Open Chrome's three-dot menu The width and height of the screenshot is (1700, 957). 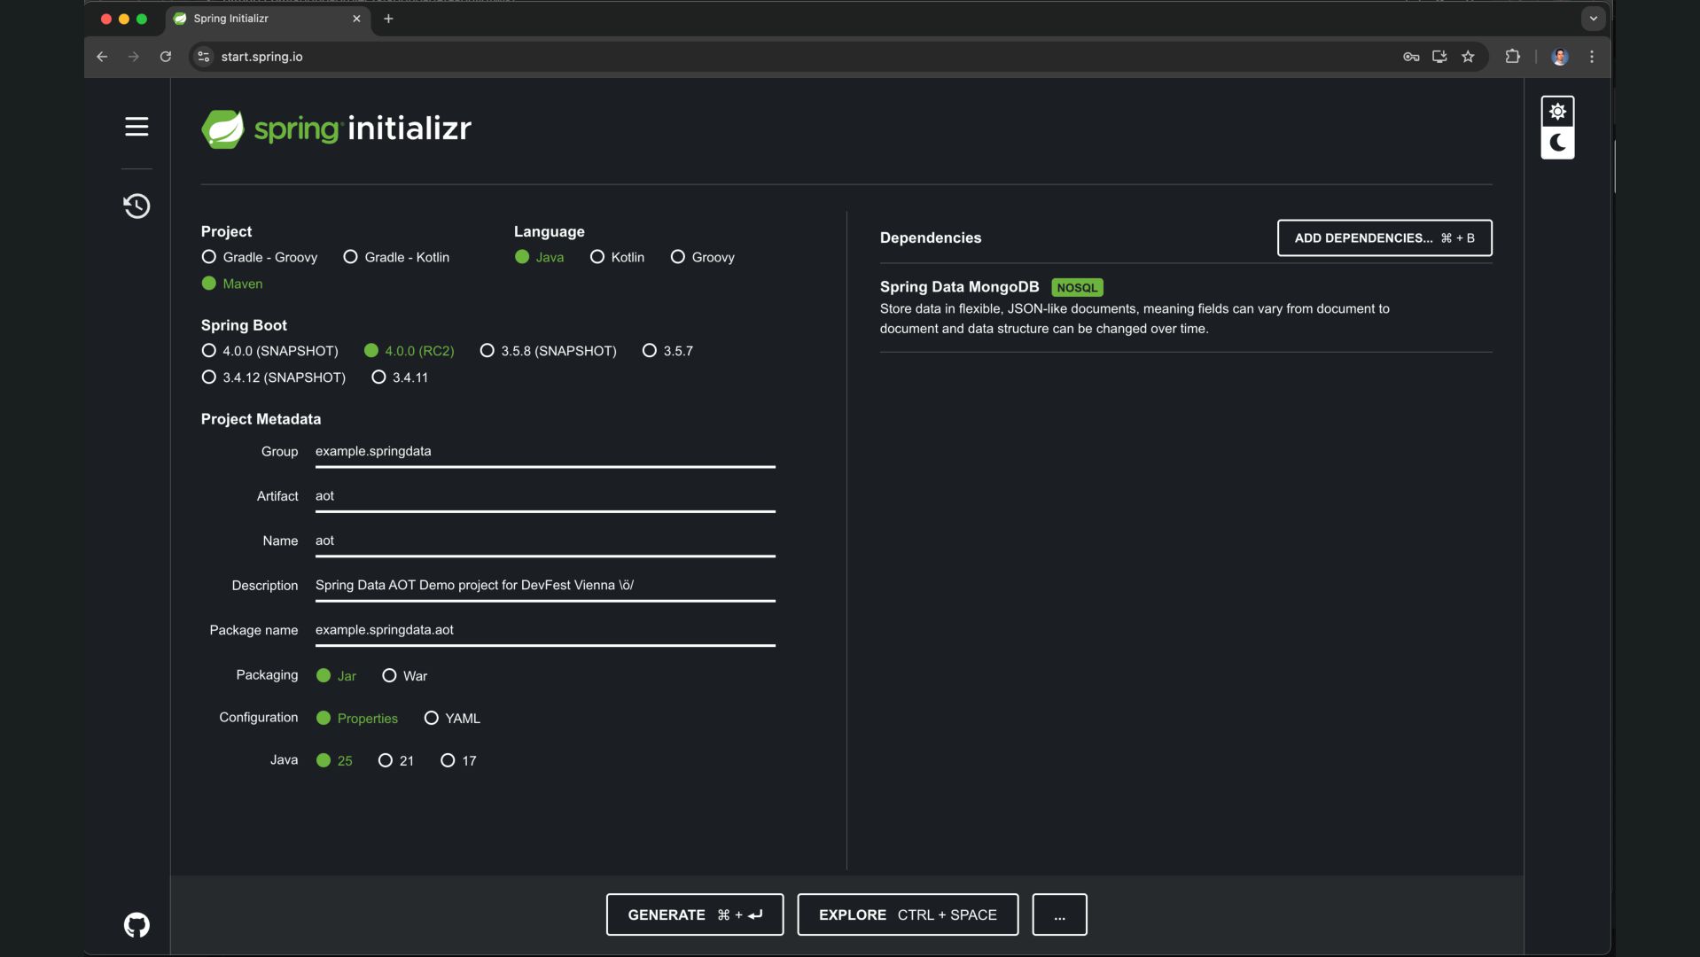[x=1592, y=57]
